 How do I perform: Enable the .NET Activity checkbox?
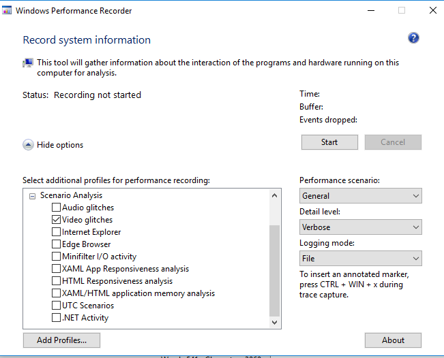(x=56, y=318)
